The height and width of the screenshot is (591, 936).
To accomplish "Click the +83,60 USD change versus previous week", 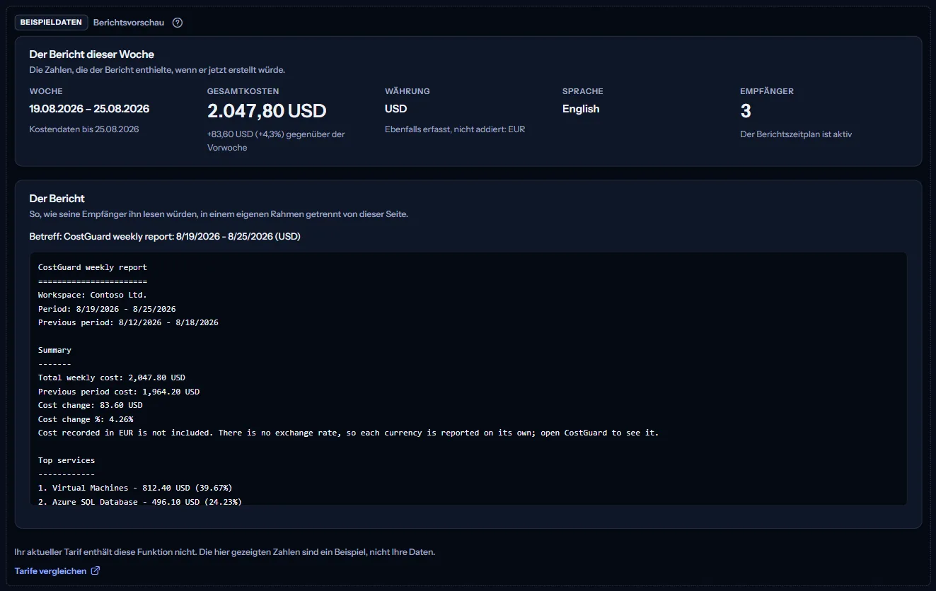I will click(276, 141).
